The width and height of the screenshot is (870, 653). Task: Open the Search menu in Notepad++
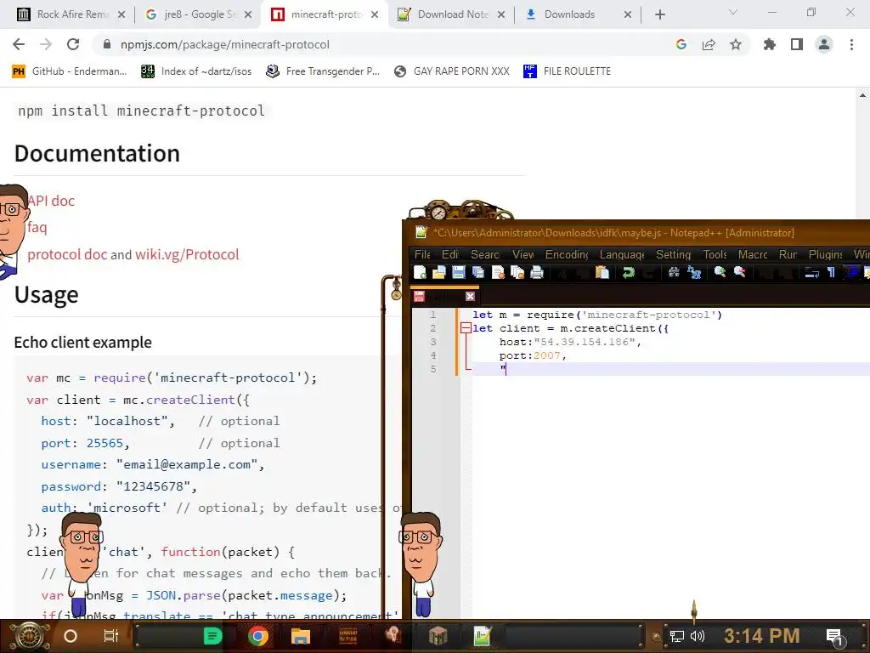point(485,254)
